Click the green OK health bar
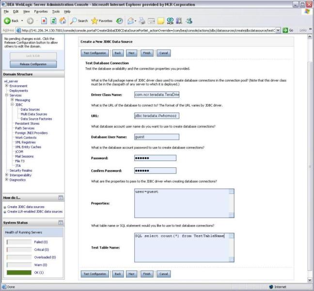 19,273
